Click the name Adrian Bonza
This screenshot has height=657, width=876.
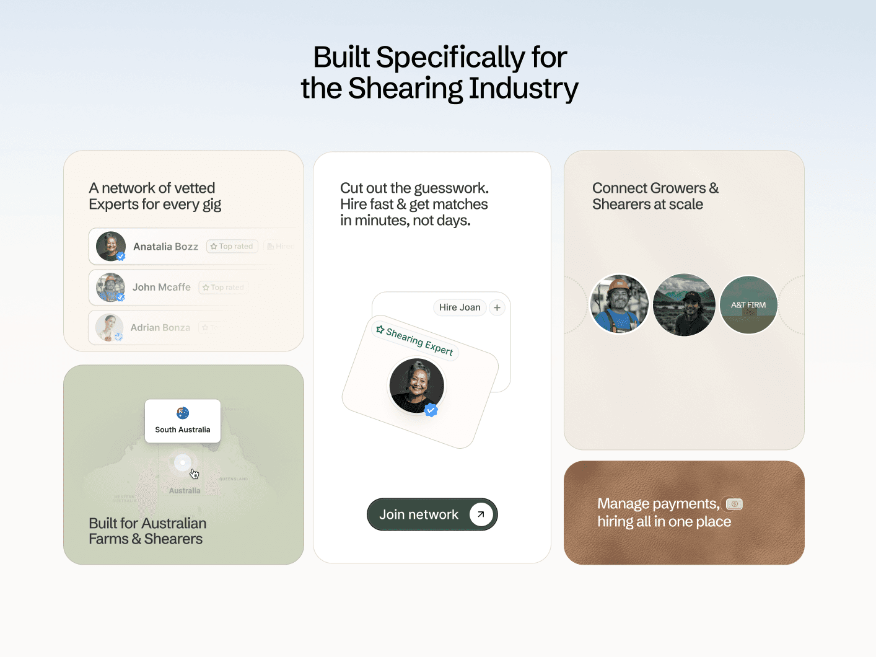160,328
